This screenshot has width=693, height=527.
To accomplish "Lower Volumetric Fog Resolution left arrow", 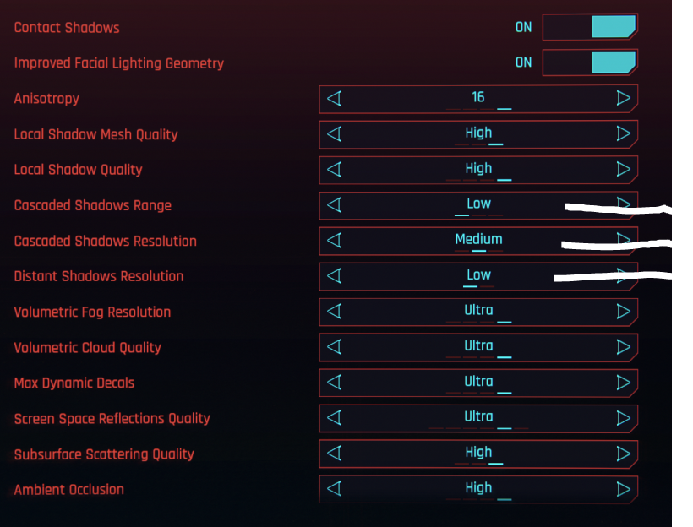I will click(x=334, y=311).
